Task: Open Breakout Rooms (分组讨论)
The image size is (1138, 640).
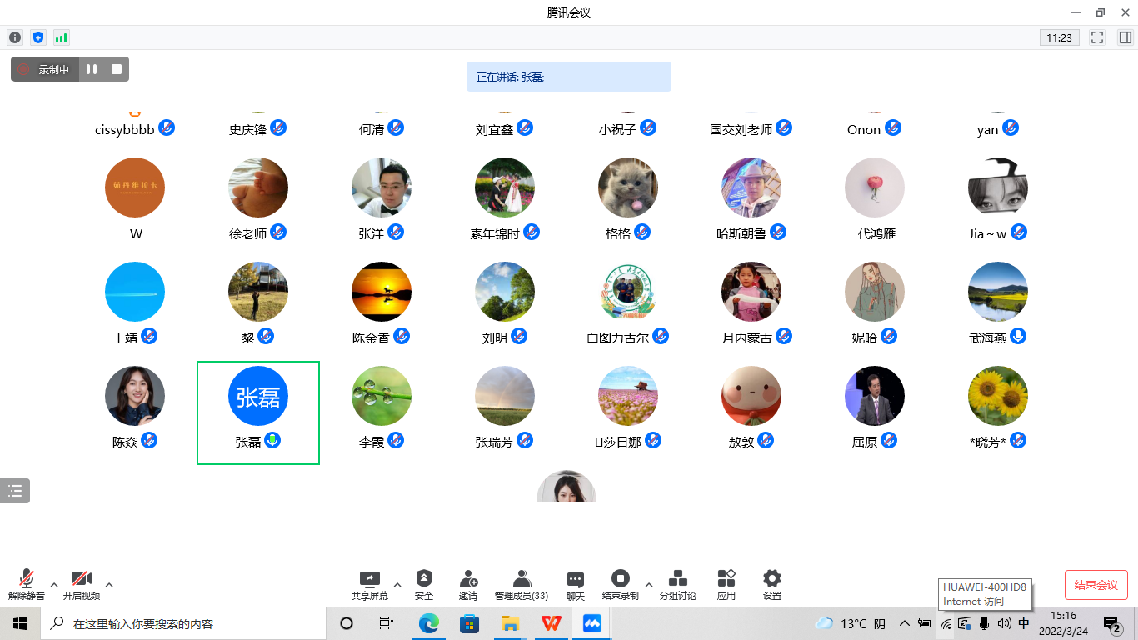Action: click(678, 585)
